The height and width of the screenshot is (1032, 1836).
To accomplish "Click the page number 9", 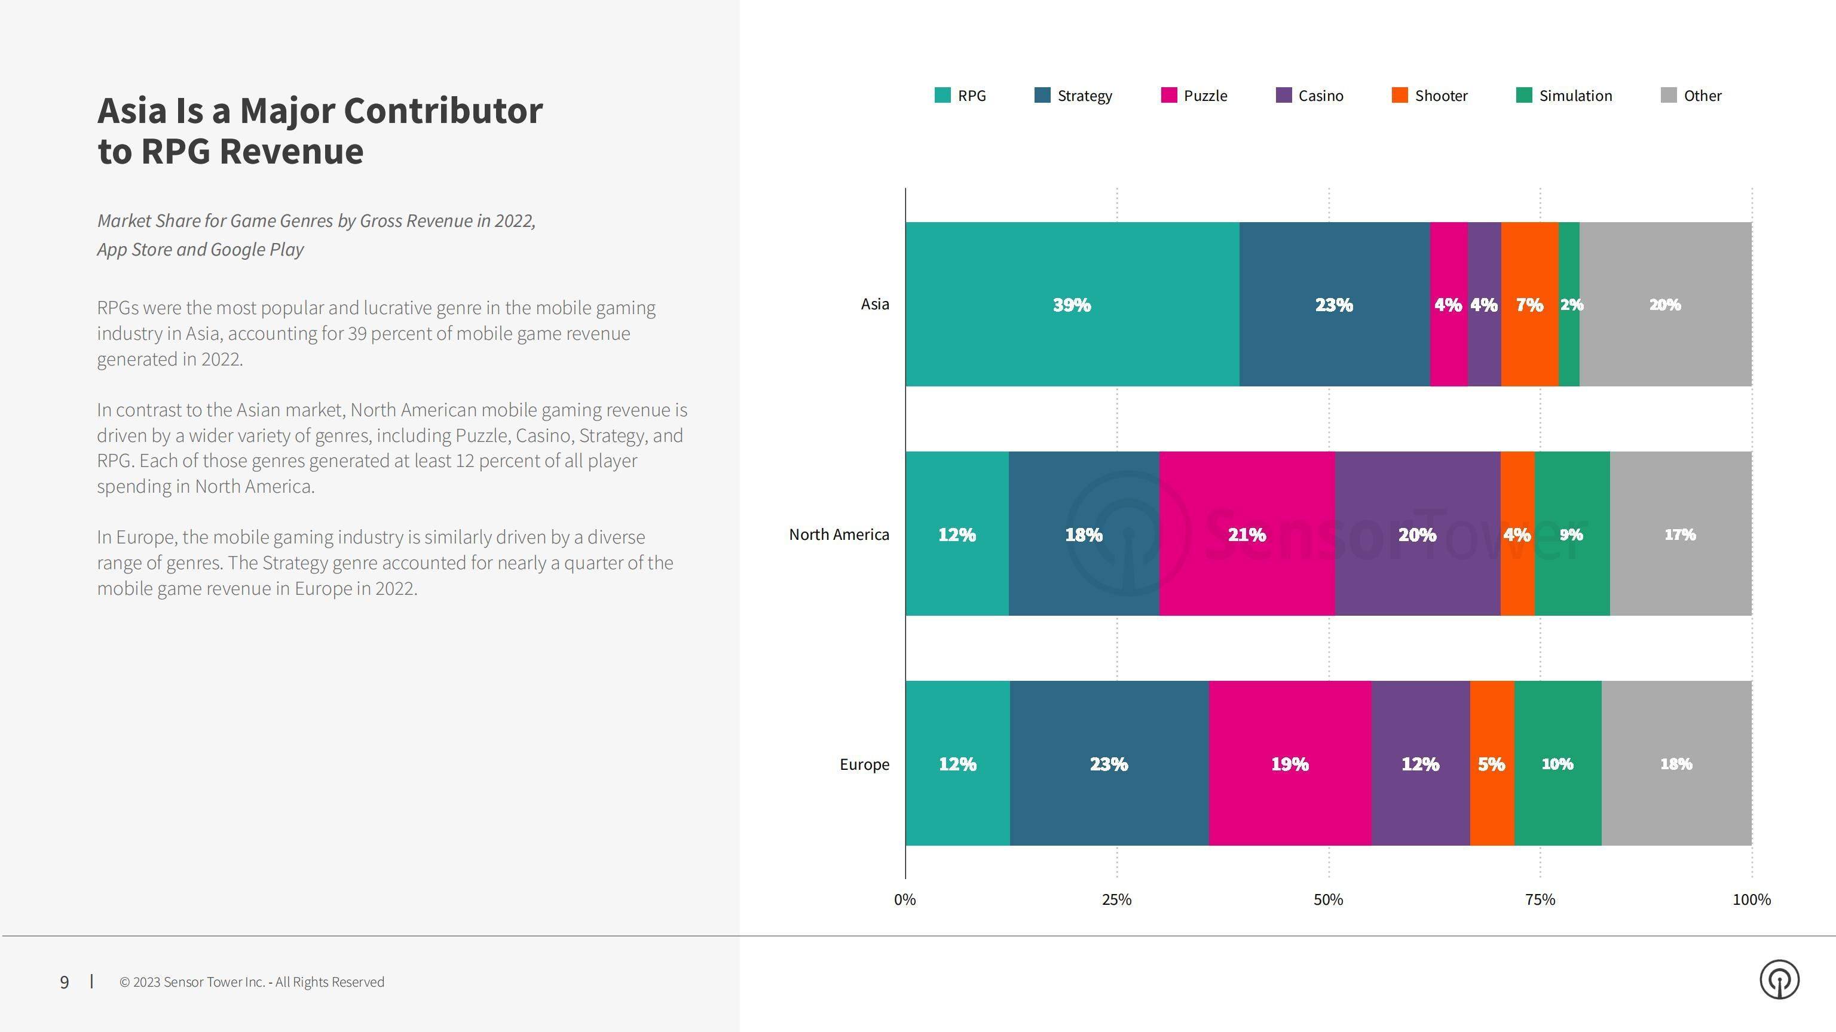I will pyautogui.click(x=64, y=982).
